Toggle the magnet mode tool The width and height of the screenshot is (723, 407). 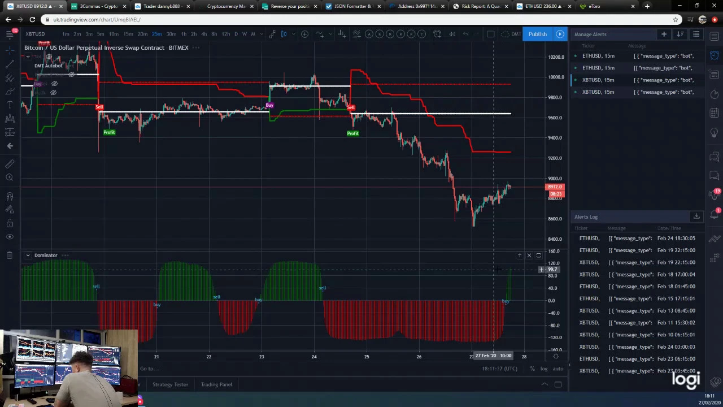coord(10,196)
